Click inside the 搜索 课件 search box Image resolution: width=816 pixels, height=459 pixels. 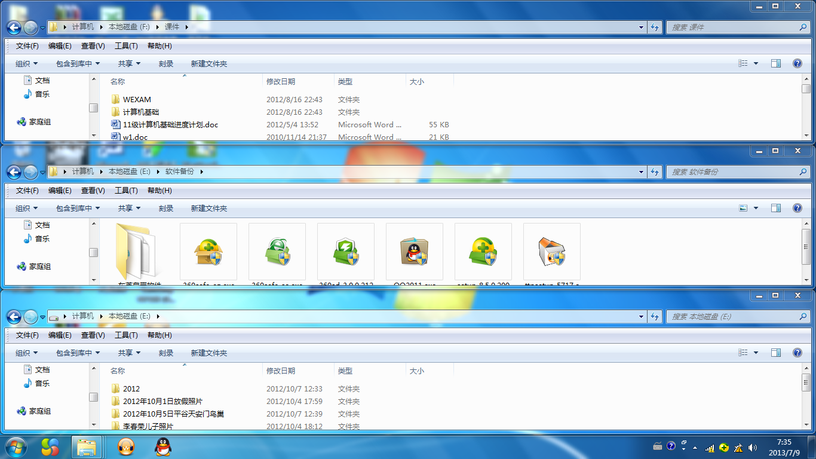click(735, 27)
